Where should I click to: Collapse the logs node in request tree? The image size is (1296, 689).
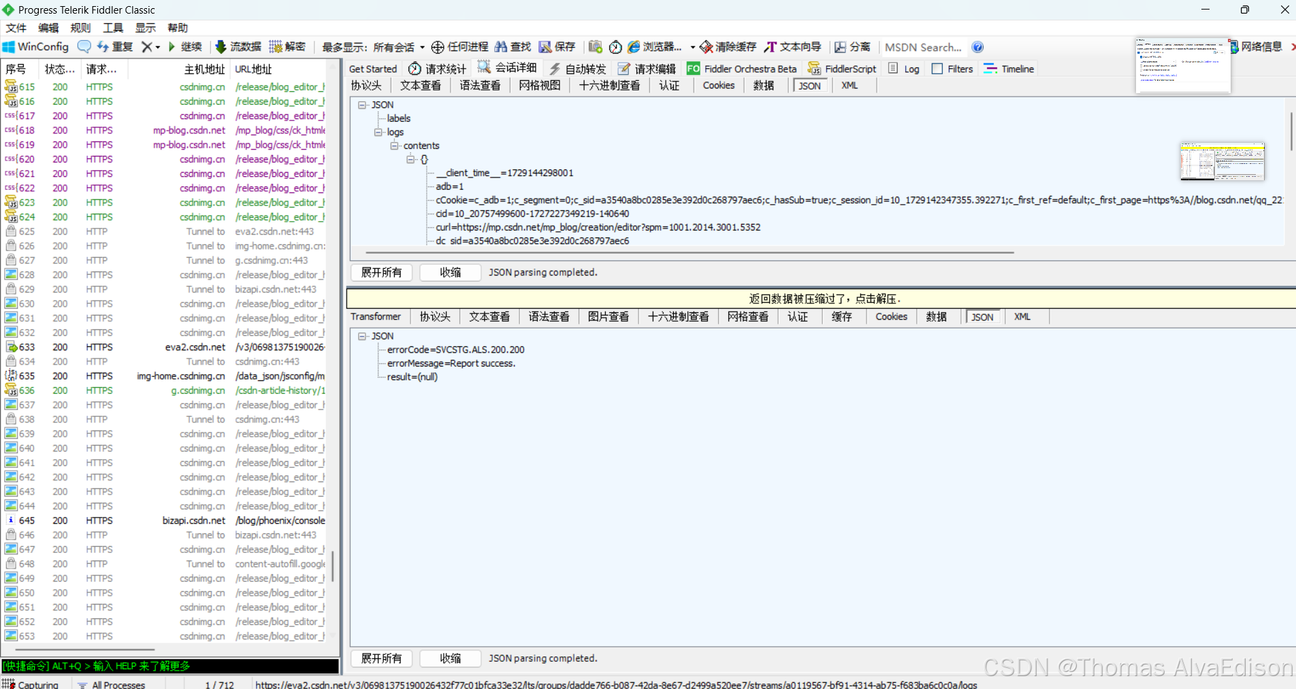[x=378, y=132]
